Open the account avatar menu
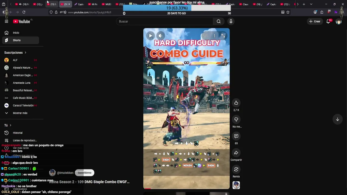Screen dimensions: 347x195 click(x=339, y=21)
